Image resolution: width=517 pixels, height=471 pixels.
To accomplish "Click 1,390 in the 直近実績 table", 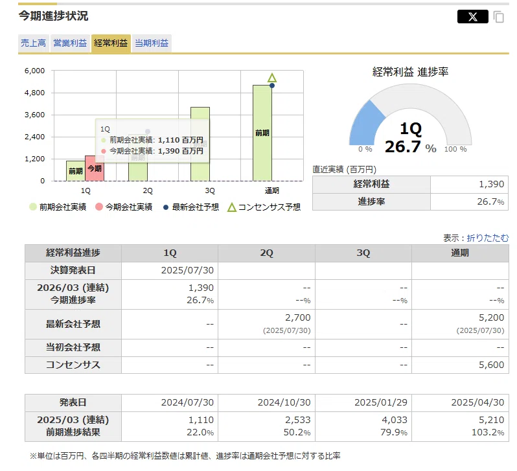I will point(491,184).
